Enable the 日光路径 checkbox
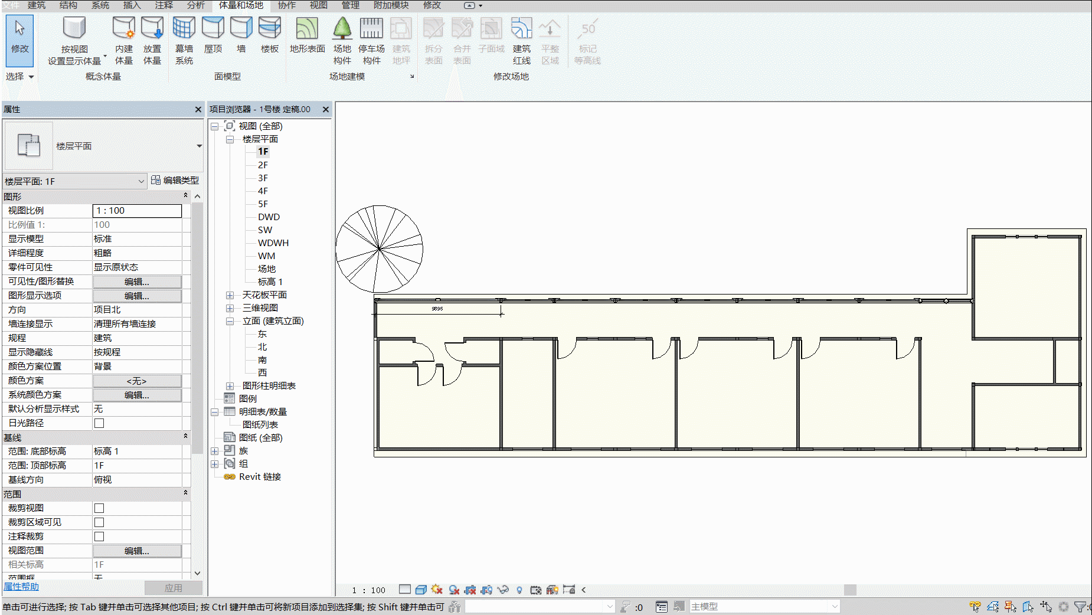The width and height of the screenshot is (1092, 615). (x=99, y=423)
